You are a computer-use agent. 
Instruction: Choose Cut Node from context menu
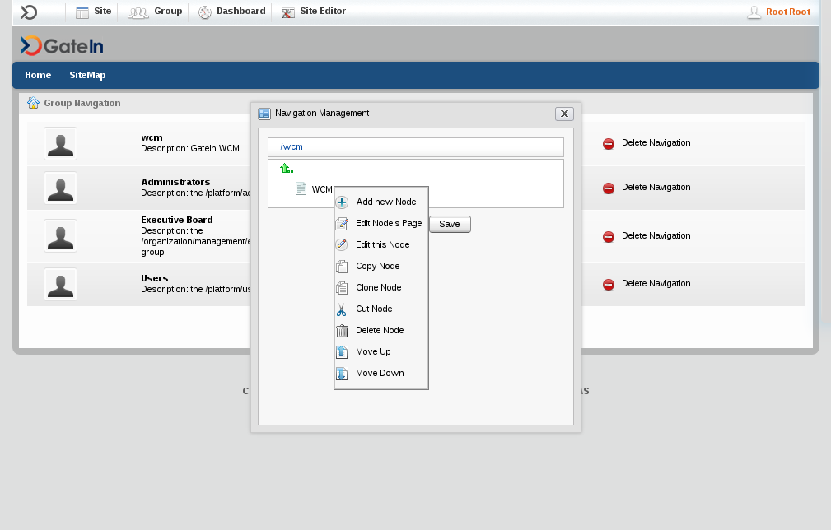pyautogui.click(x=374, y=309)
